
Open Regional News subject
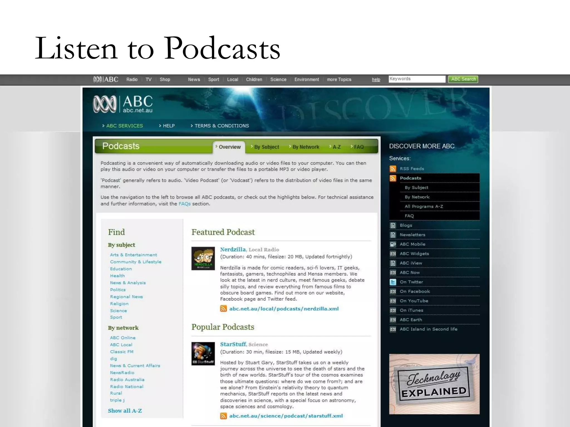[126, 297]
